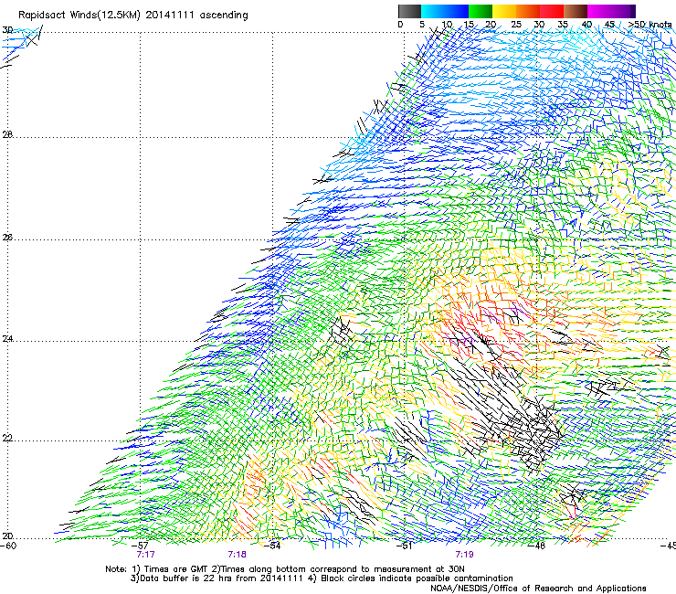Click the purple "7:19" overpass time

464,555
